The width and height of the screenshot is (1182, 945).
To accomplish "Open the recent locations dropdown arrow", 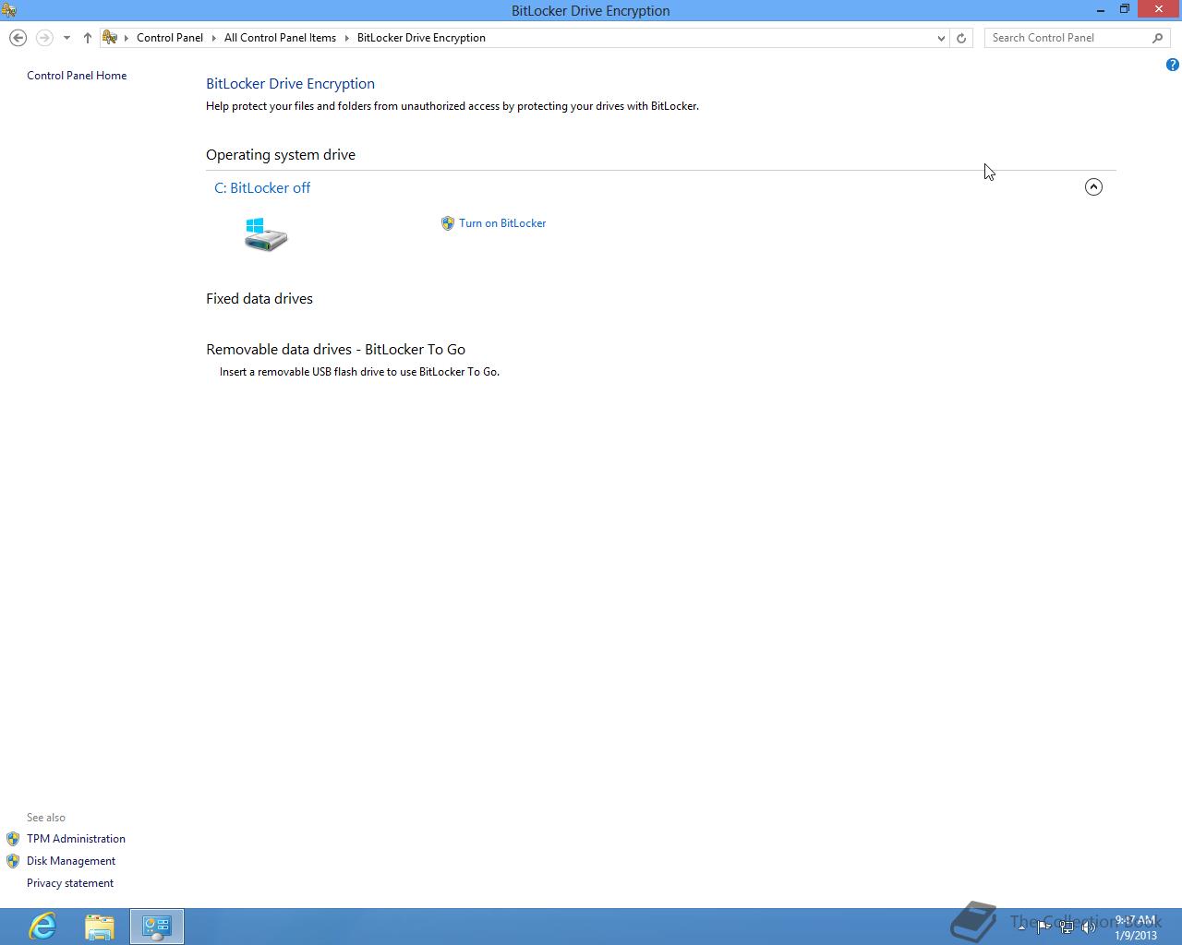I will point(66,38).
